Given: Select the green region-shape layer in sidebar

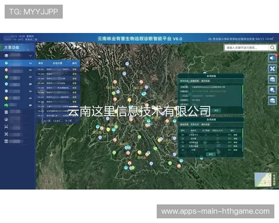Looking at the screenshot, I should click(x=7, y=105).
